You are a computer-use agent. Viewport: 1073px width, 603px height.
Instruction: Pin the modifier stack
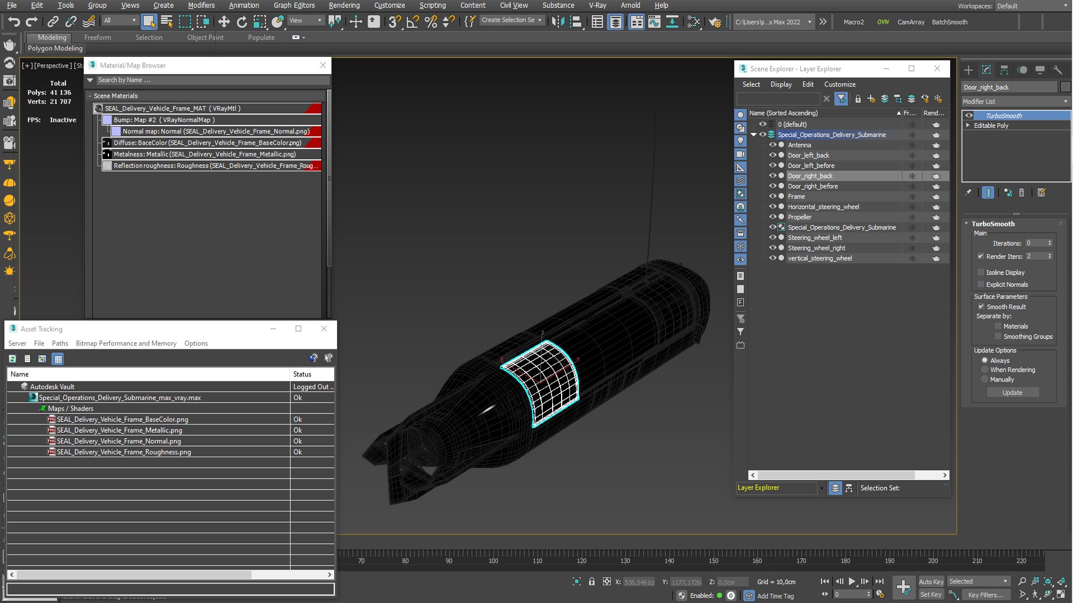coord(968,193)
